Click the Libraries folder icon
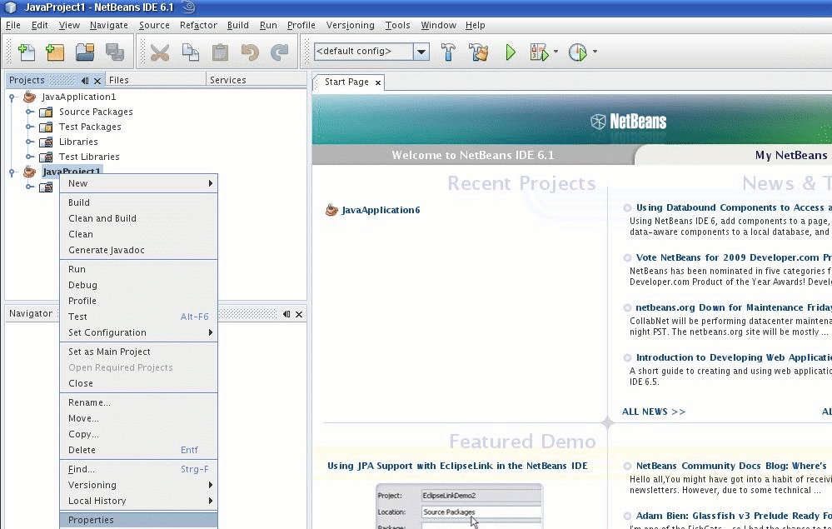Screen dimensions: 832x529 pos(46,142)
